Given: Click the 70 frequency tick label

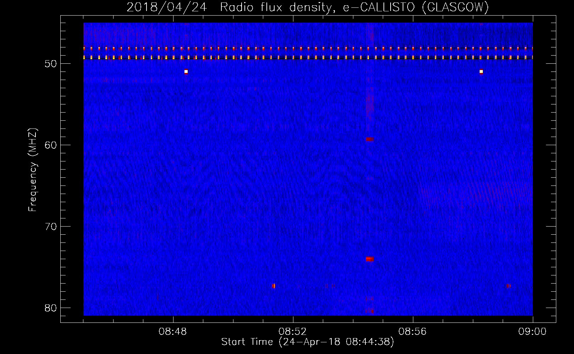Looking at the screenshot, I should tap(51, 227).
